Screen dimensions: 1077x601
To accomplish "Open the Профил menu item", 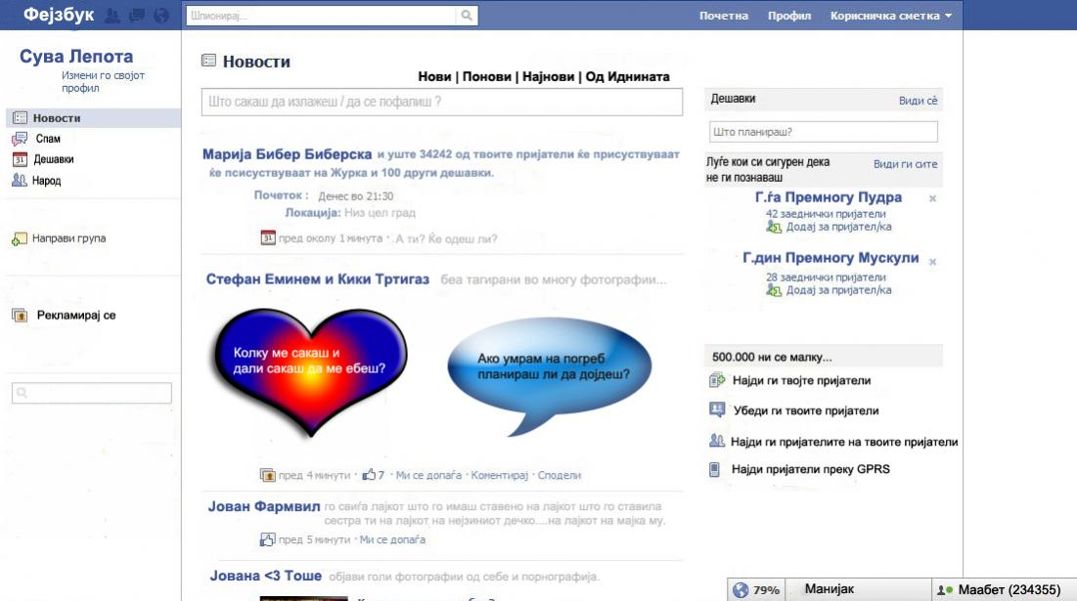I will pyautogui.click(x=789, y=15).
